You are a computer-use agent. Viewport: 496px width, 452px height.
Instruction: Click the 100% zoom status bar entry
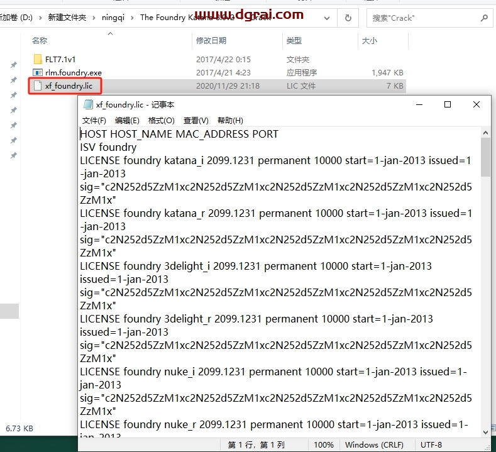(324, 444)
